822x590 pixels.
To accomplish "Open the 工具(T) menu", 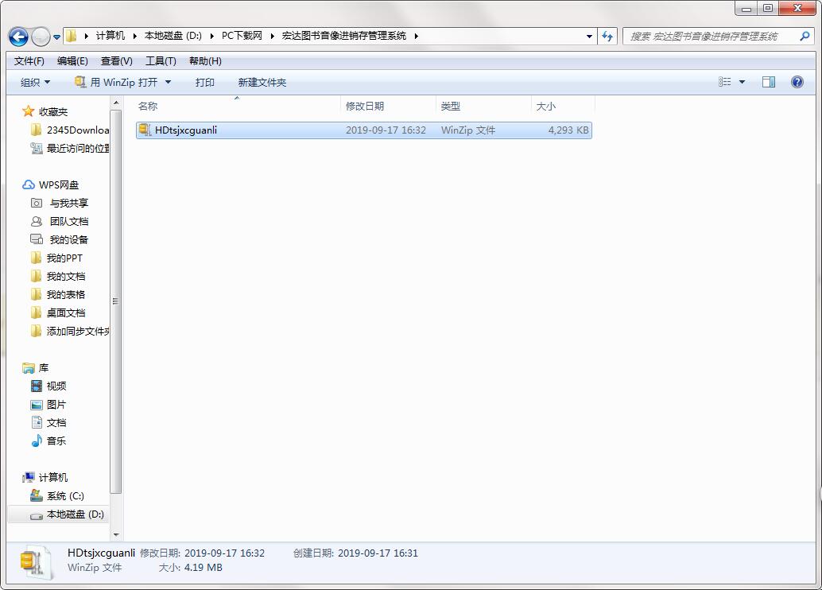I will tap(161, 61).
